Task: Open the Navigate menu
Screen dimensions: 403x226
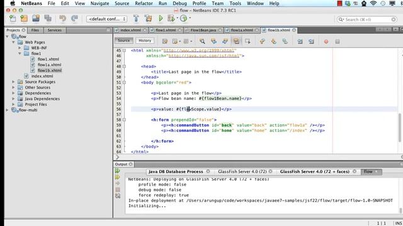Action: [99, 3]
